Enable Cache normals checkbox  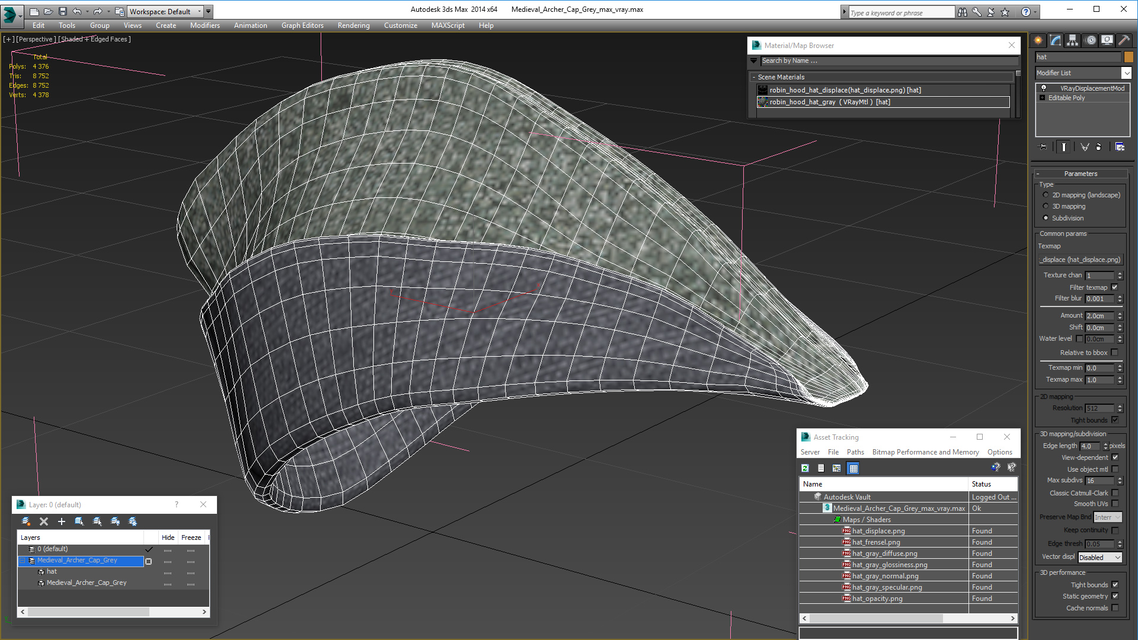coord(1115,608)
